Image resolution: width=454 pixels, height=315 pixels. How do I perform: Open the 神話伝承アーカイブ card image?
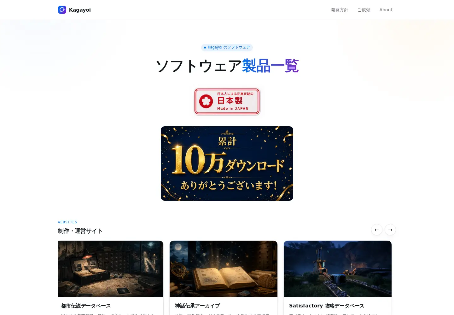224,269
